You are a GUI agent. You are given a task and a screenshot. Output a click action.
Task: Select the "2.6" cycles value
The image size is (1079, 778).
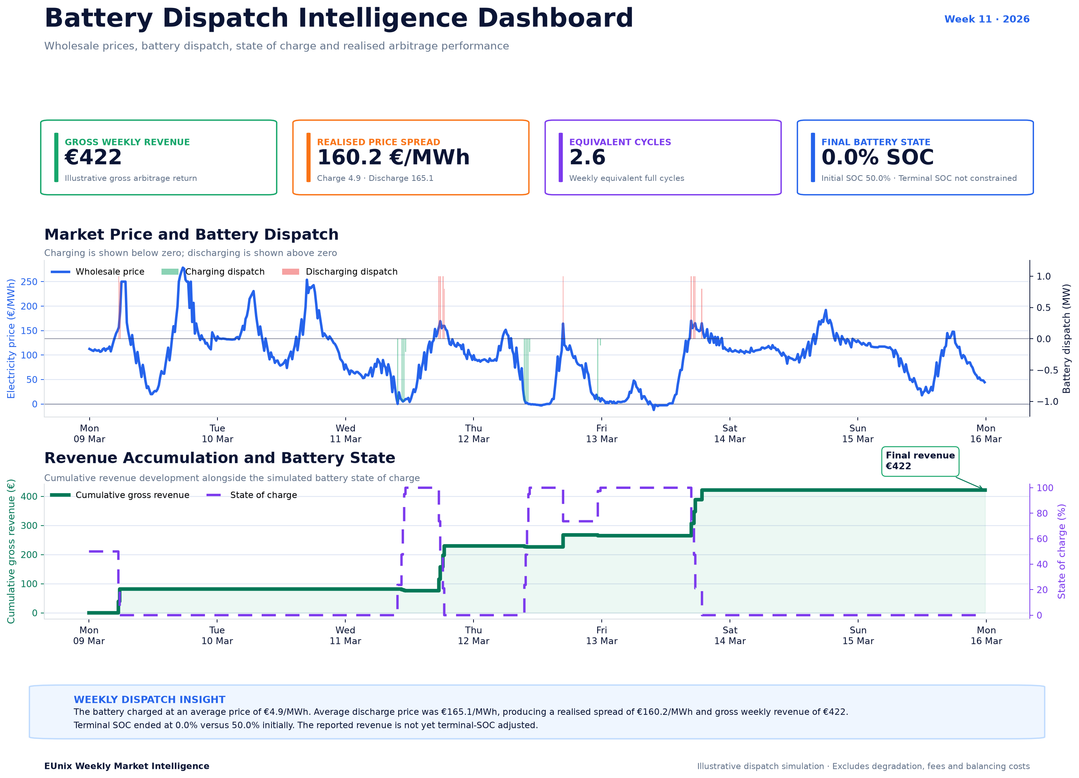tap(588, 157)
